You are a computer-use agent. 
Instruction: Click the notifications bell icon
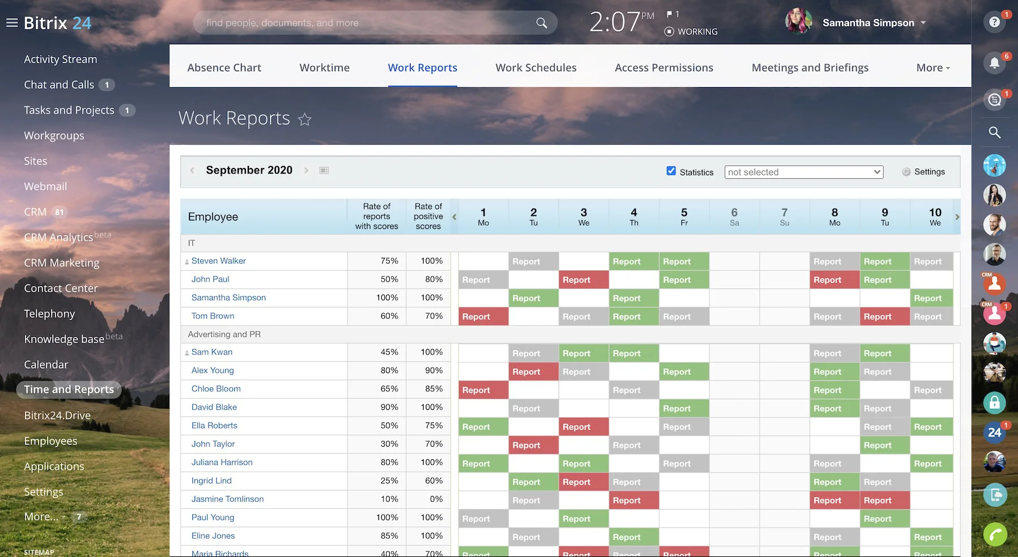pos(994,63)
